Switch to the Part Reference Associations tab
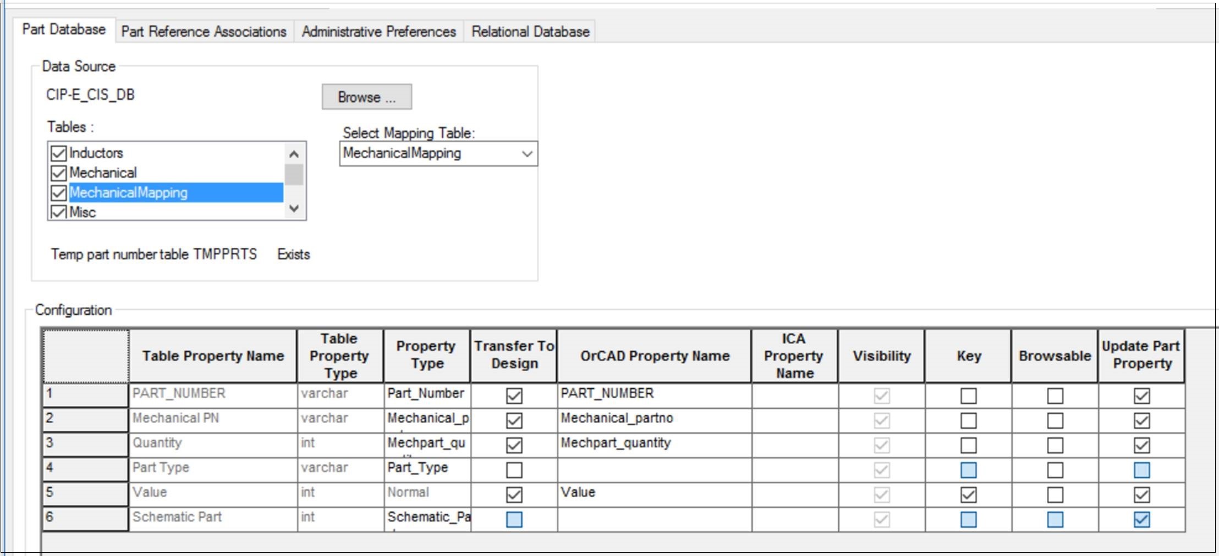The width and height of the screenshot is (1219, 556). tap(204, 31)
